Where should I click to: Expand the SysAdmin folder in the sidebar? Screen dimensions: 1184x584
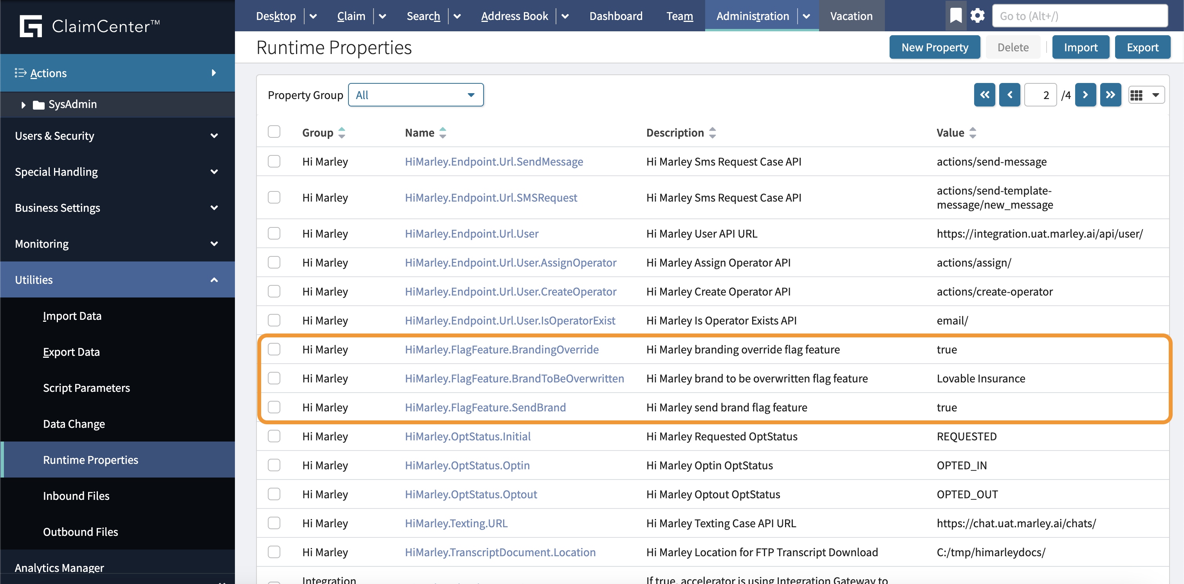pos(23,104)
